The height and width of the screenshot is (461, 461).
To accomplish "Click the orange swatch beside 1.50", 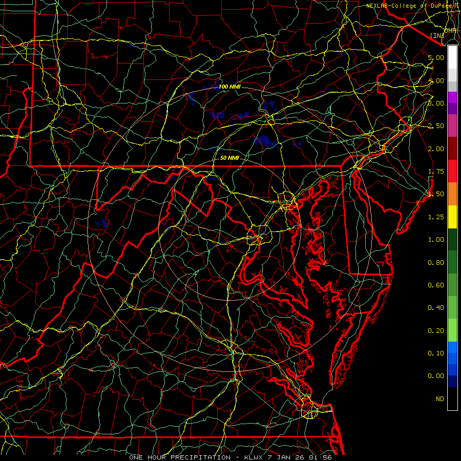I will pyautogui.click(x=452, y=194).
